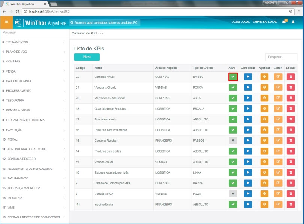This screenshot has width=304, height=224.
Task: Click the WinThor Anywhere logo
Action: tap(40, 23)
